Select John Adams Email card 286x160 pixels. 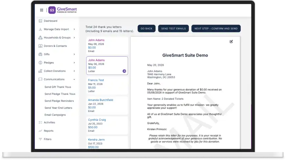(x=107, y=46)
